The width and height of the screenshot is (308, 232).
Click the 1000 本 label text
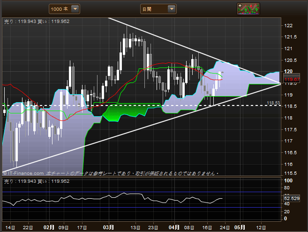[x=60, y=9]
